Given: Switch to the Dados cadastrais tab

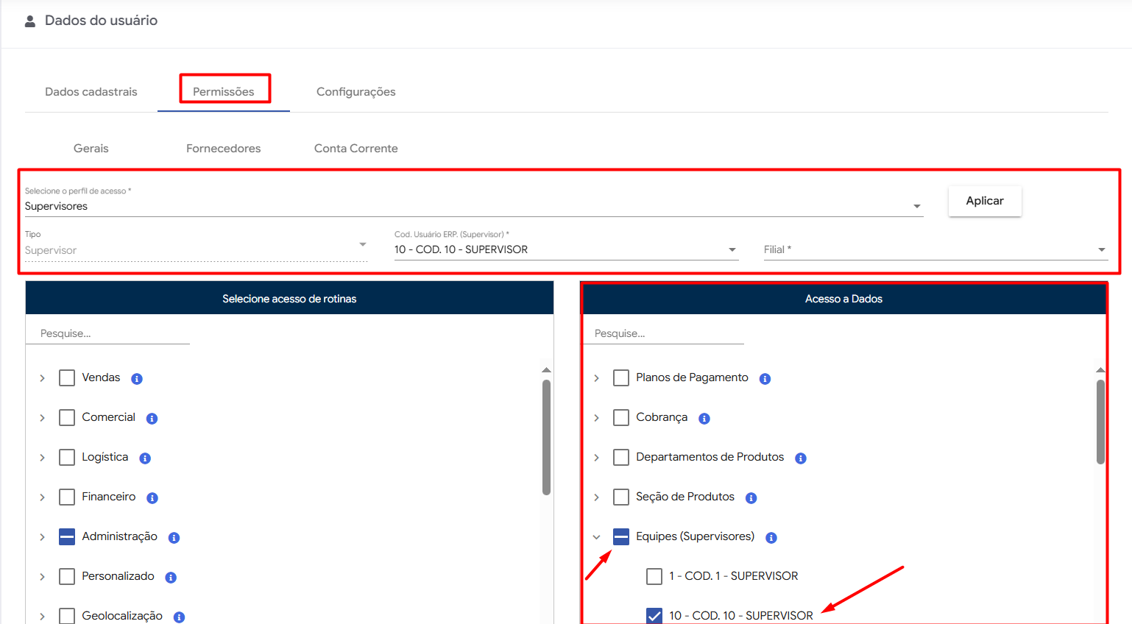Looking at the screenshot, I should click(x=91, y=92).
